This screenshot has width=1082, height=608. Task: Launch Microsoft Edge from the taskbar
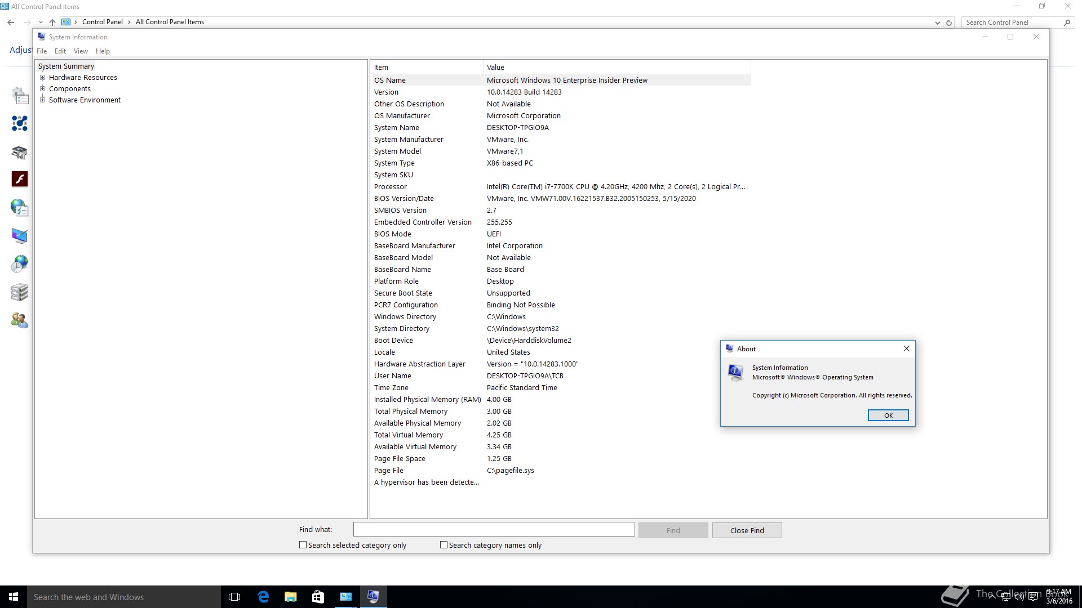[263, 597]
